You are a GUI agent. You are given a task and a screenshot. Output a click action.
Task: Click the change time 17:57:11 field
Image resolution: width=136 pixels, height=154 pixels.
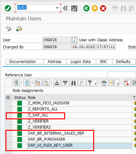106,47
